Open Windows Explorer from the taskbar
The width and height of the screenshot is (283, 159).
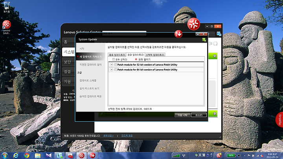(38, 155)
